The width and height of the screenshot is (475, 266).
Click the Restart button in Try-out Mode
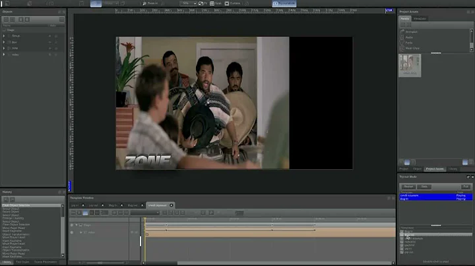point(408,186)
